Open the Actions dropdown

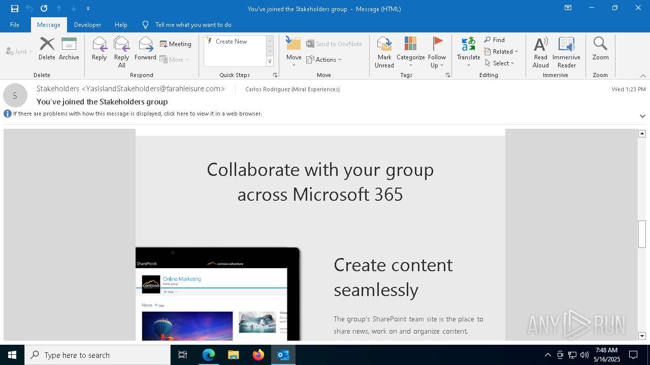324,59
